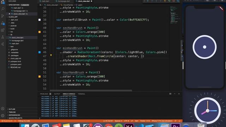Click 'Debug my code' in status bar
The height and width of the screenshot is (127, 226).
(24, 121)
